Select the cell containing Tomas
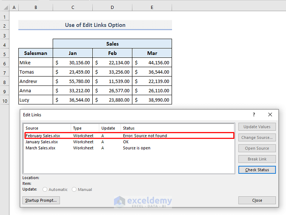 pos(36,72)
